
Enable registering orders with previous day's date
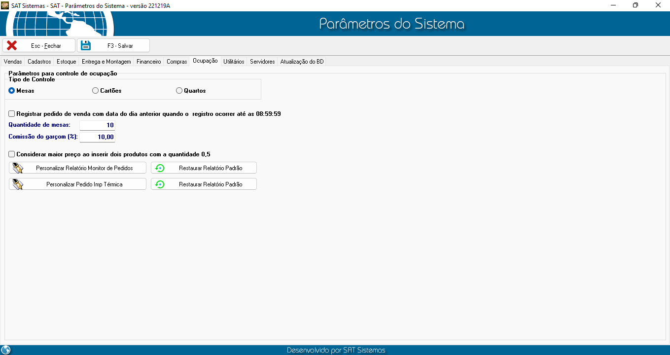pyautogui.click(x=12, y=114)
